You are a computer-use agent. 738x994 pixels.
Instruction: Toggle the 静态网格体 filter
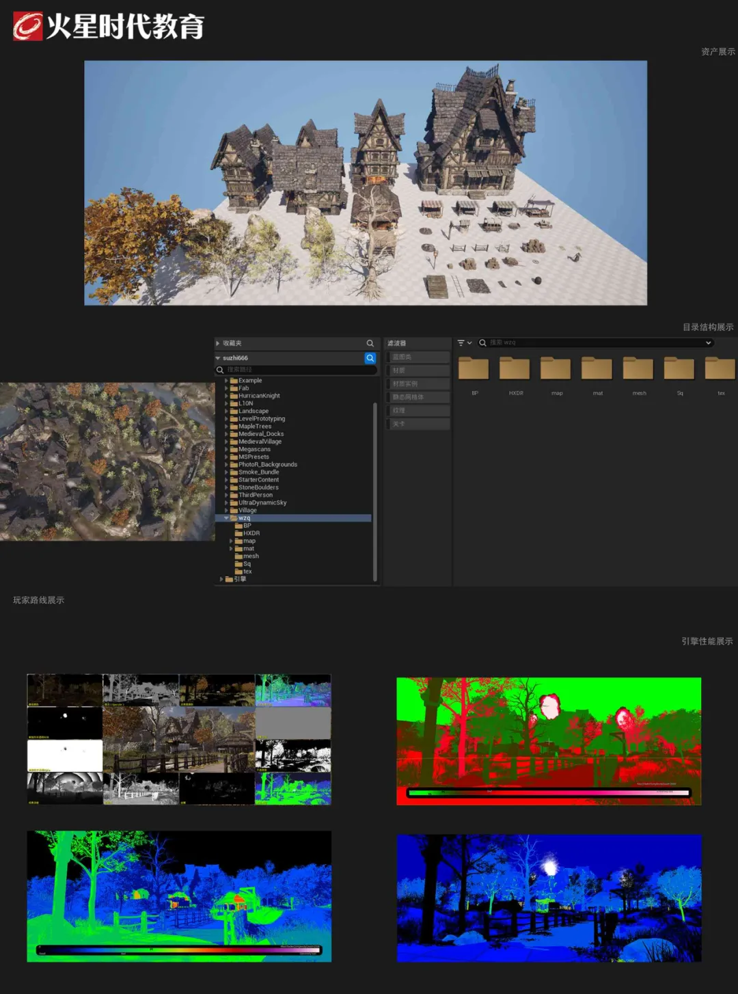coord(417,397)
